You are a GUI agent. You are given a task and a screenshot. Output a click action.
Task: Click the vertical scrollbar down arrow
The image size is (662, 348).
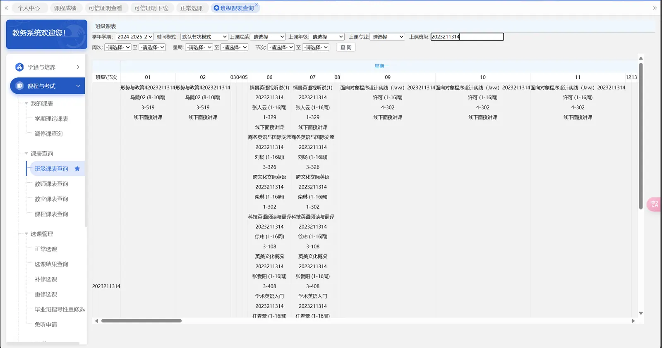pyautogui.click(x=640, y=313)
